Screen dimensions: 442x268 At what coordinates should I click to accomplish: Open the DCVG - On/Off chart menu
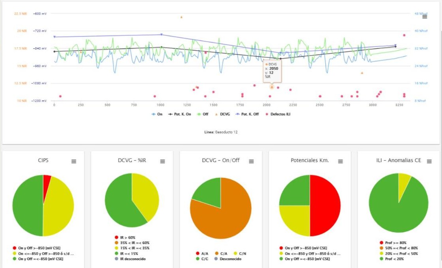coord(251,161)
